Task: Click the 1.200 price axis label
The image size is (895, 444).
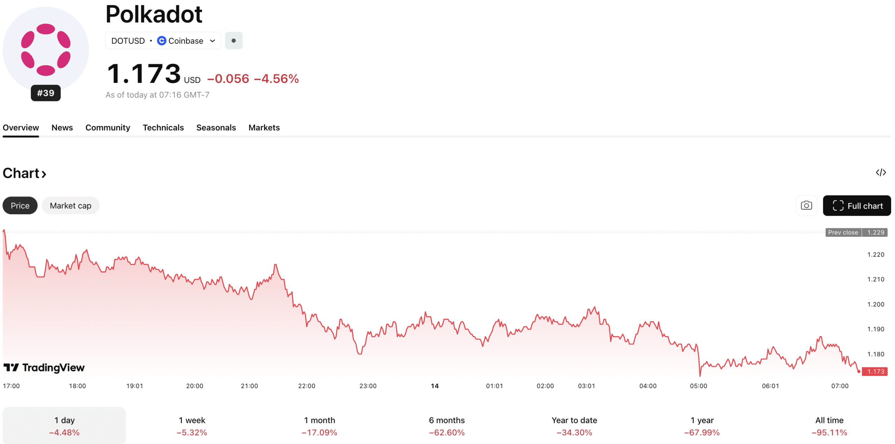Action: click(x=876, y=305)
